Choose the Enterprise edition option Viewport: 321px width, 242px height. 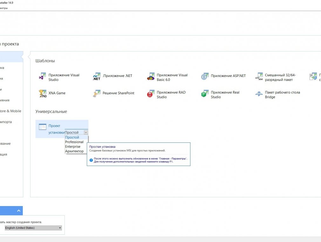click(76, 147)
